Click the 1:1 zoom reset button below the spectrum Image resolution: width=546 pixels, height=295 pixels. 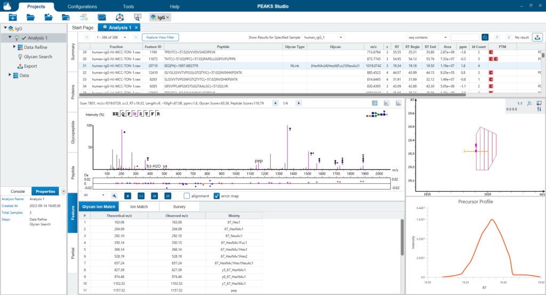coord(141,196)
